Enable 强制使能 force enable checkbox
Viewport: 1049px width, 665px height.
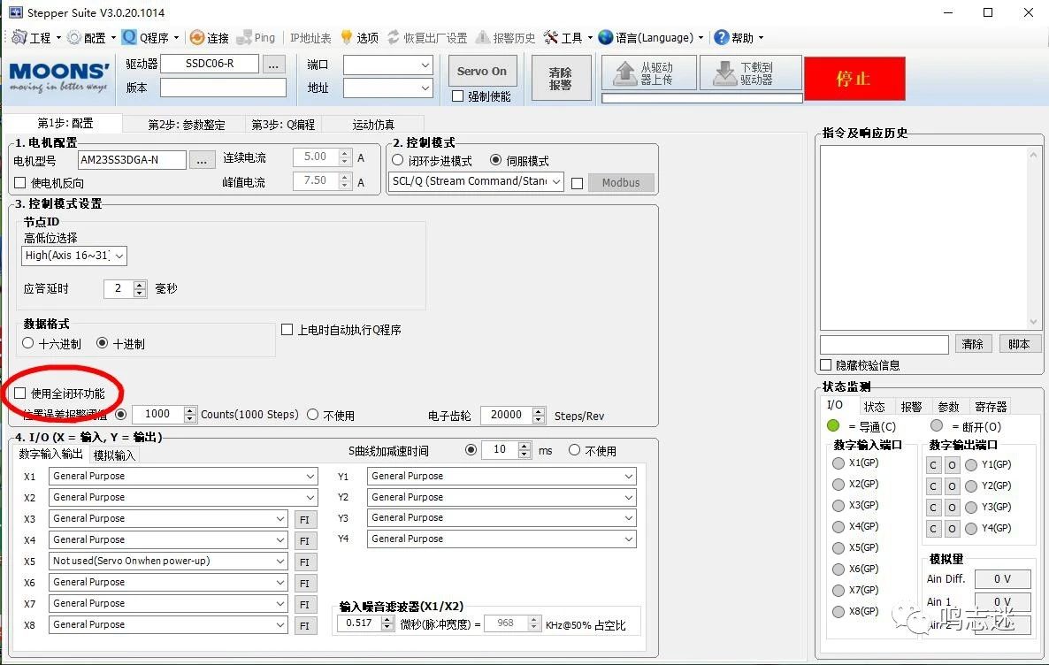point(457,96)
